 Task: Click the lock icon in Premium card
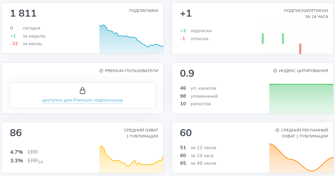click(82, 91)
